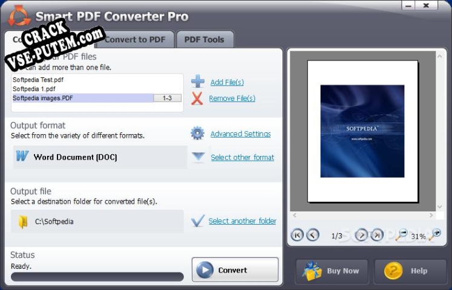Click Select other format link

point(243,157)
